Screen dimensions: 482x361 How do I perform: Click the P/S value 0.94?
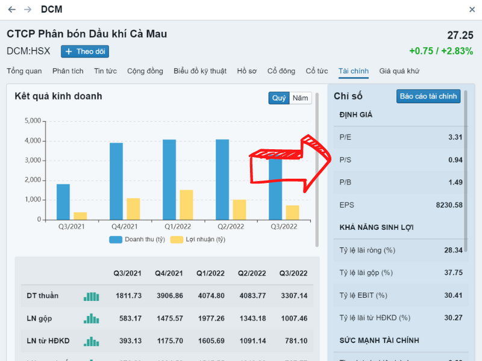[x=455, y=160]
